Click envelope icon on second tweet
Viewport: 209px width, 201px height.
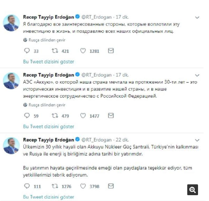pos(111,116)
